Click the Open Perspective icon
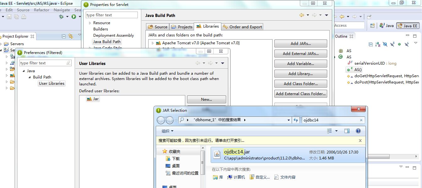 coord(372,26)
